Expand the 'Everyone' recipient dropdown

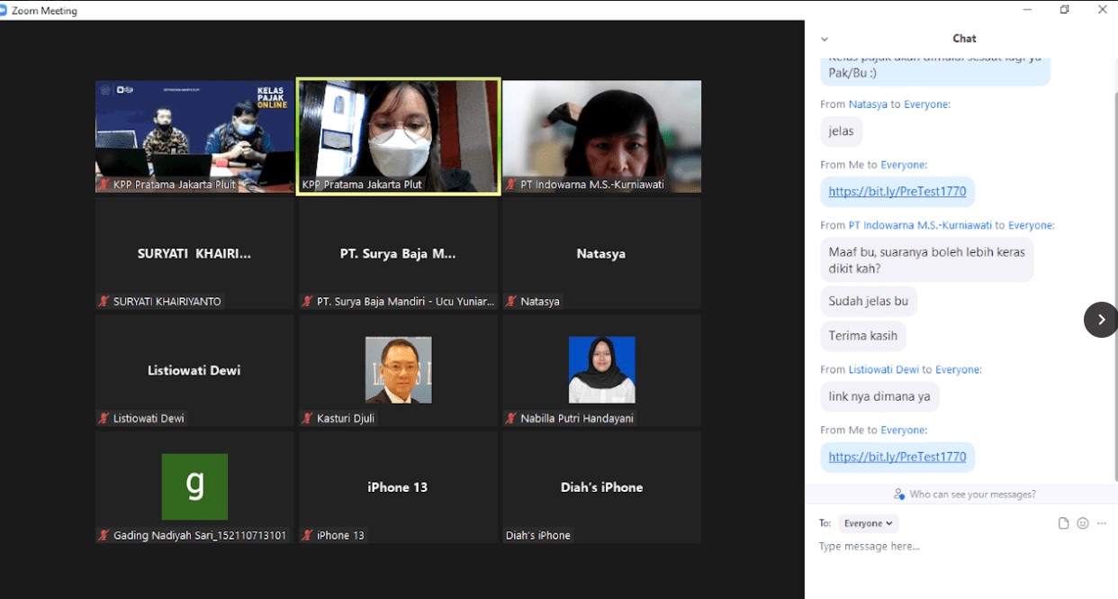pyautogui.click(x=869, y=523)
